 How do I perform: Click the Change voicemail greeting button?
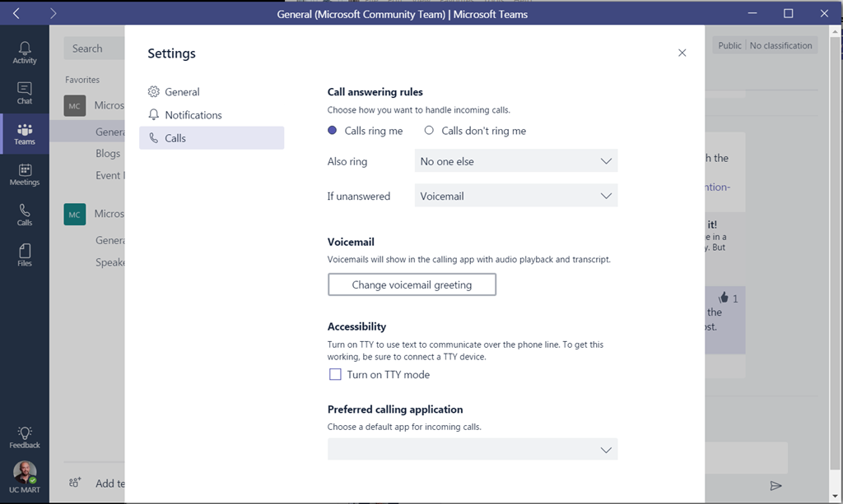point(412,284)
